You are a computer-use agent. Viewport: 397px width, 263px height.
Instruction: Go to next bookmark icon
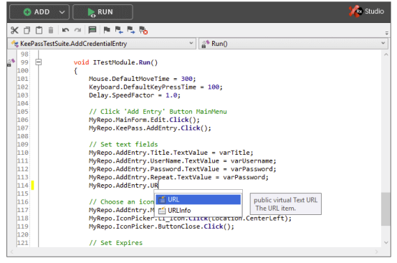(130, 30)
